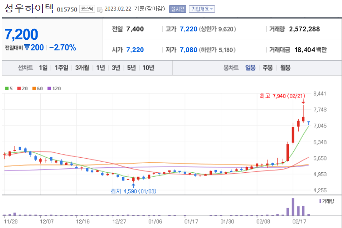Click the 11/28 date axis label

[11, 221]
